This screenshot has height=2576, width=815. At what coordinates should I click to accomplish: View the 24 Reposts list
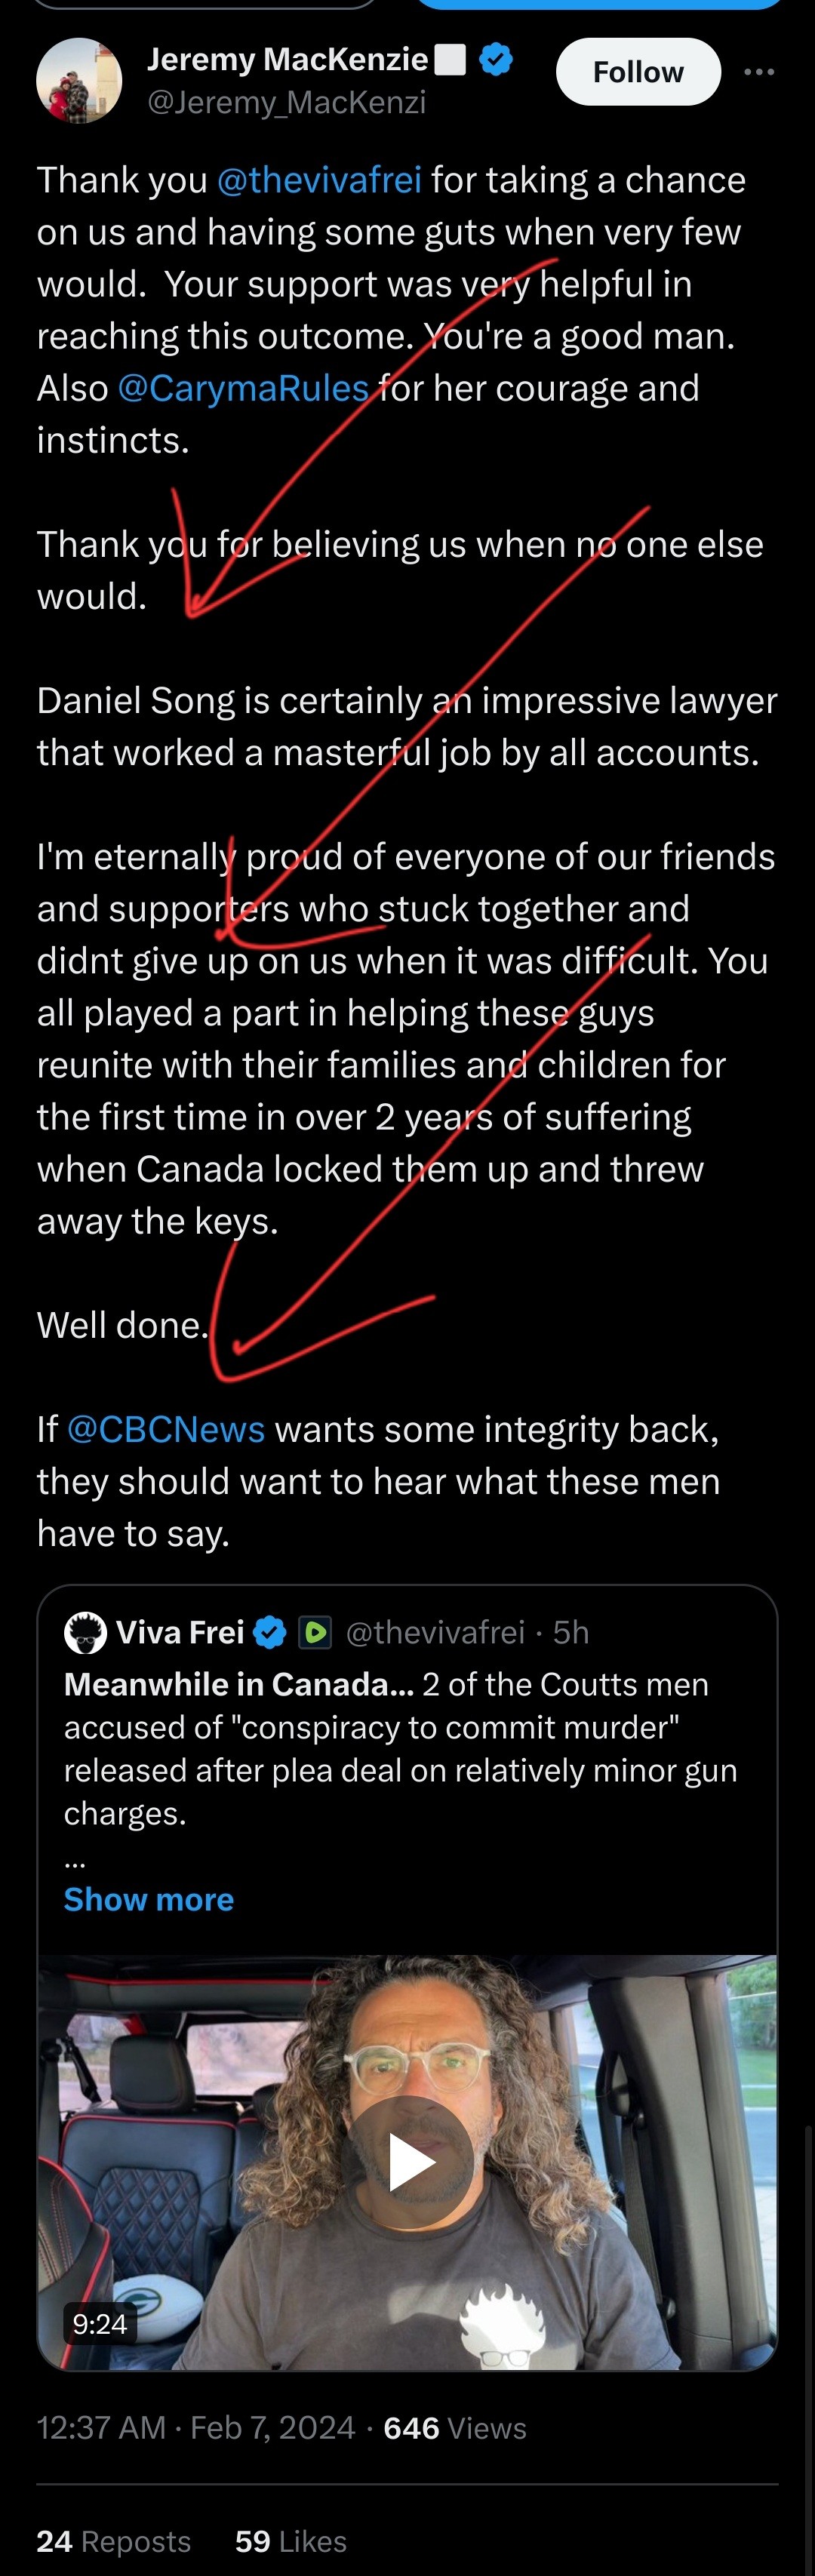[113, 2541]
